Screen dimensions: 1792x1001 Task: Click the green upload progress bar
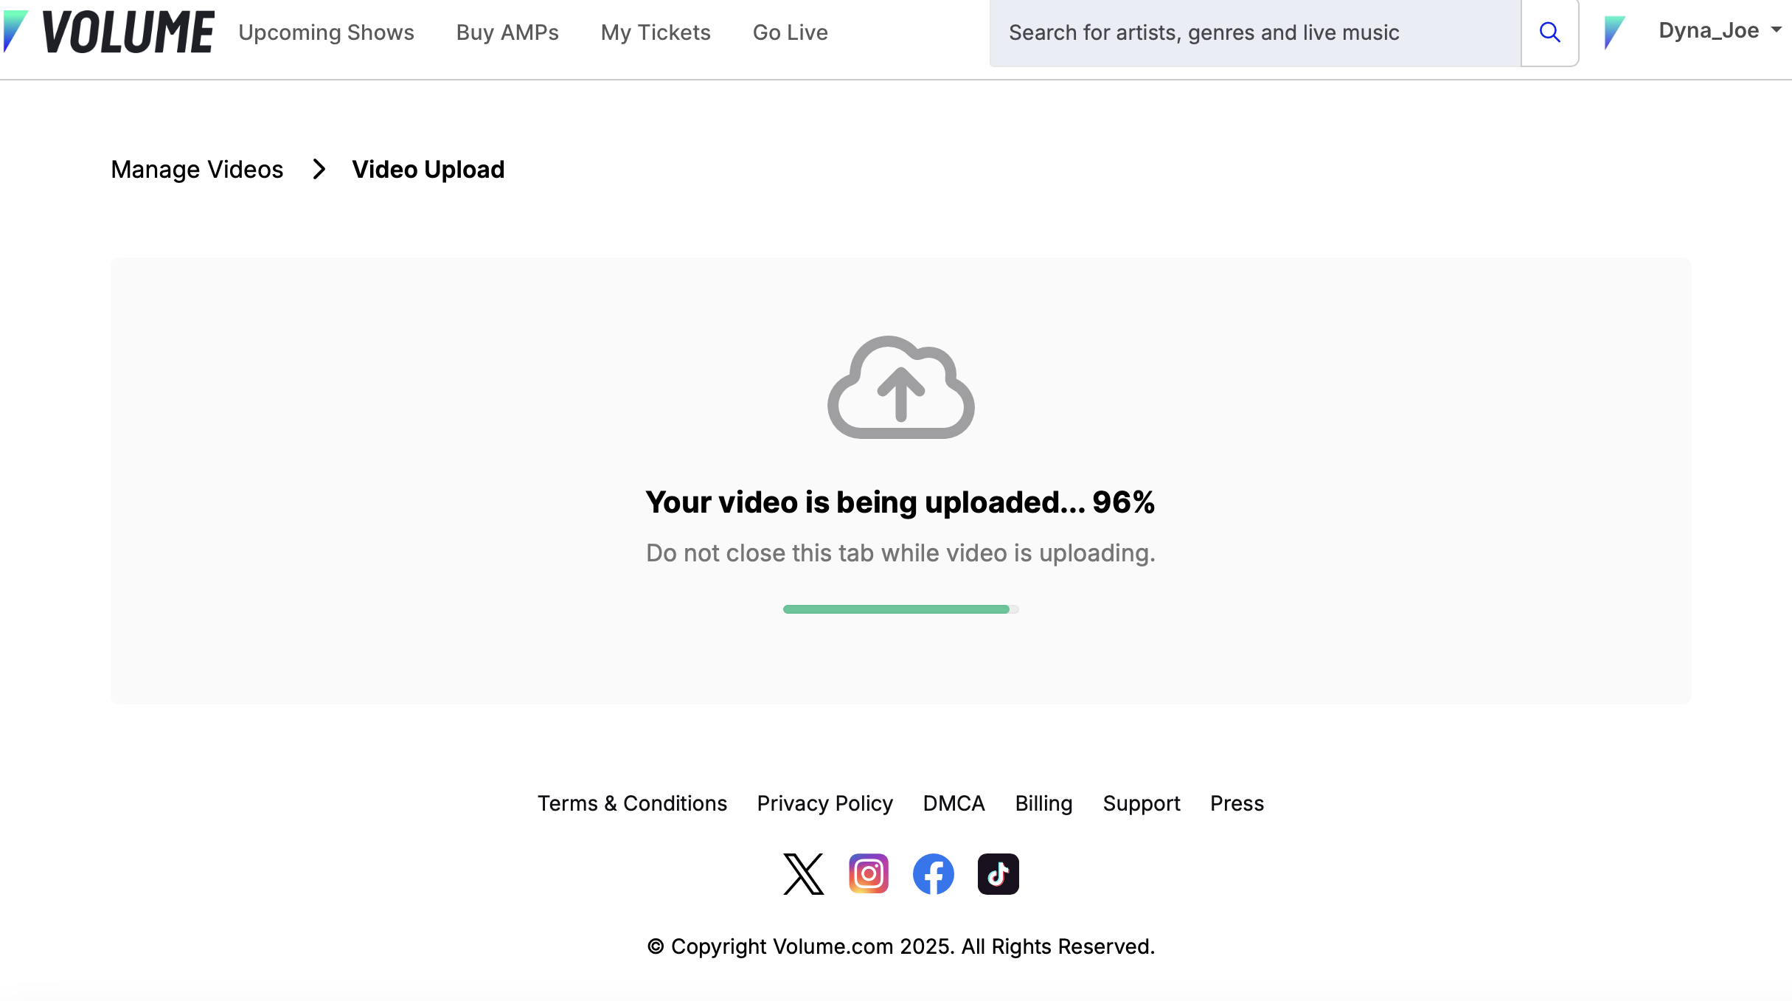pyautogui.click(x=900, y=609)
